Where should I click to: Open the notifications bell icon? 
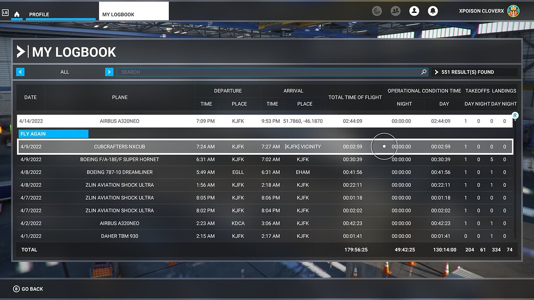[433, 10]
